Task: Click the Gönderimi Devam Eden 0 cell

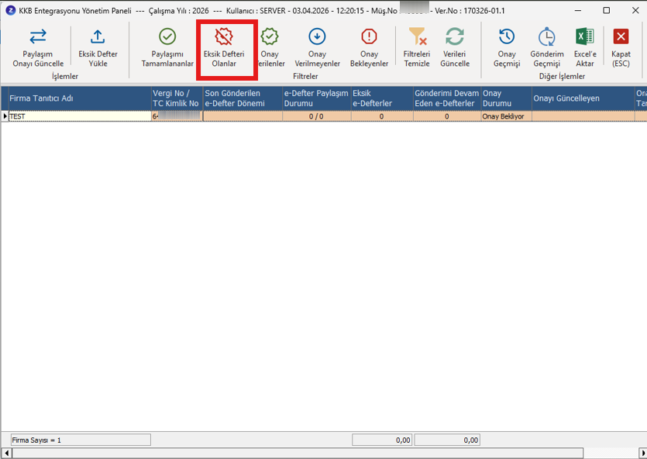Action: pos(447,116)
